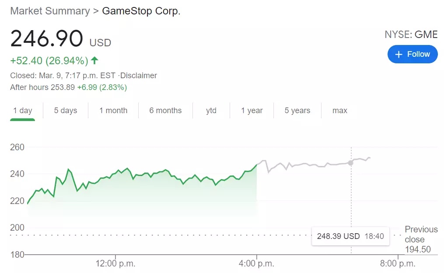The width and height of the screenshot is (444, 273).
Task: Click the 248.39 USD tooltip
Action: pyautogui.click(x=350, y=236)
